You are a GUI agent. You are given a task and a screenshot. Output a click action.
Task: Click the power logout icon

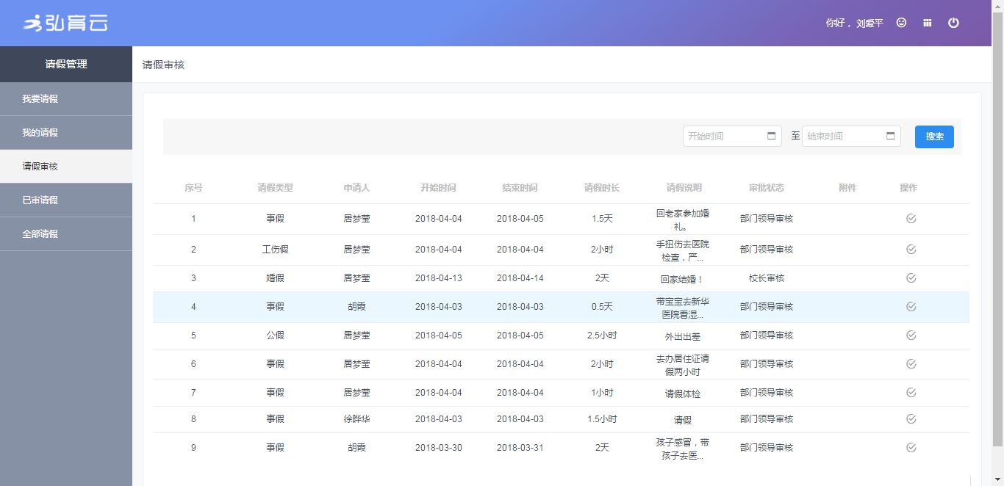pyautogui.click(x=953, y=23)
